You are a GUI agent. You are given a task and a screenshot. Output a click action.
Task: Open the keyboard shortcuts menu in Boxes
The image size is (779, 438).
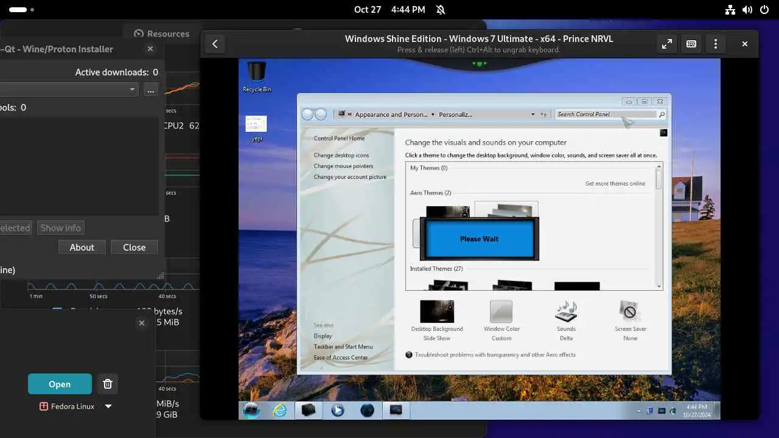[x=691, y=44]
